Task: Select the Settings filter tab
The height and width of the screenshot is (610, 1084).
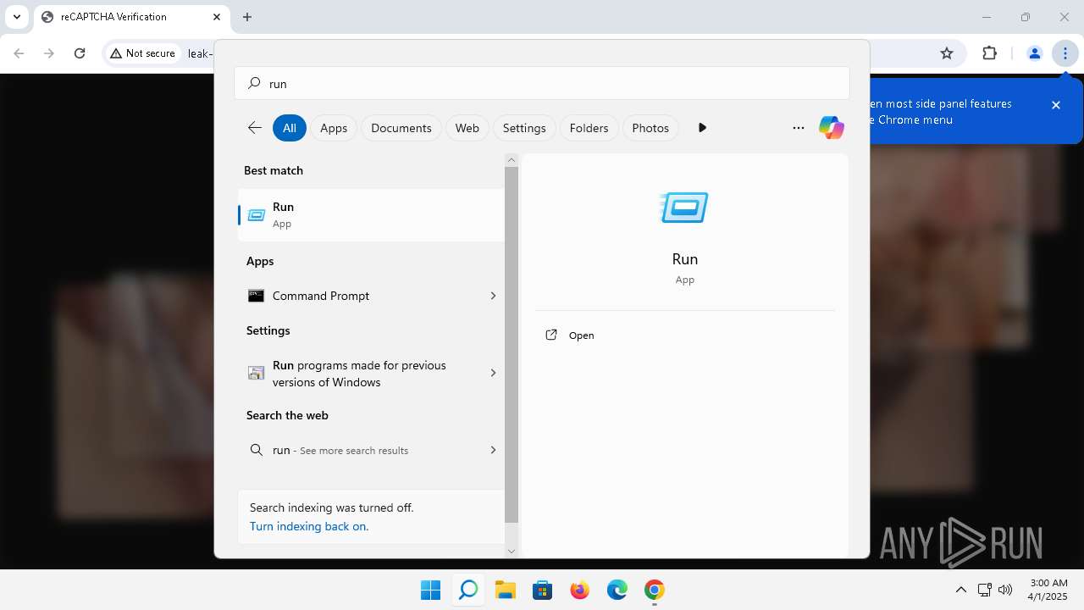Action: point(524,128)
